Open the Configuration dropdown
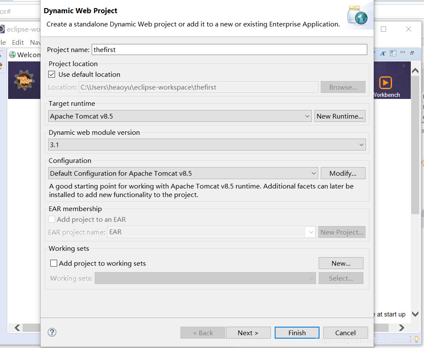The image size is (424, 348). [x=183, y=173]
